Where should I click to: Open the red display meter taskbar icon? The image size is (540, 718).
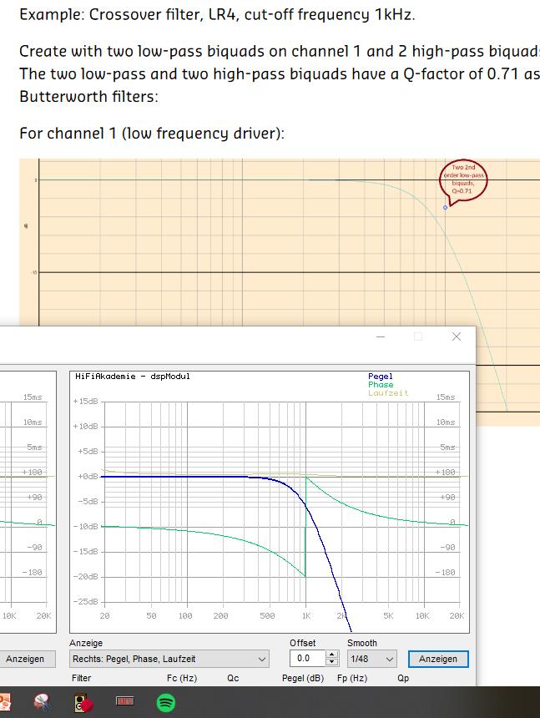tap(124, 700)
